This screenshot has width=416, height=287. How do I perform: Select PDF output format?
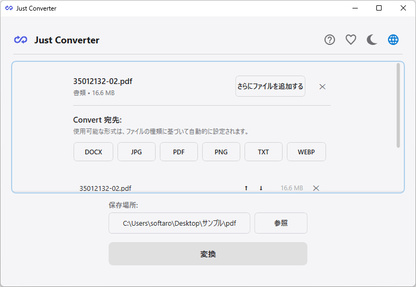[179, 152]
